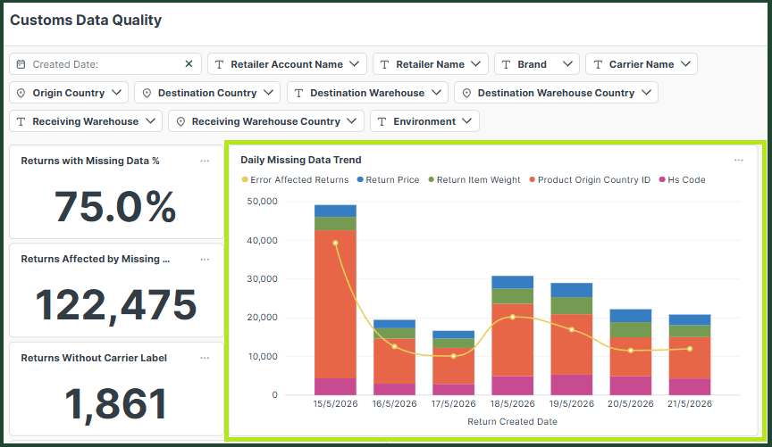Click the text type icon in Destination Warehouse filter
This screenshot has width=772, height=447.
[x=298, y=93]
